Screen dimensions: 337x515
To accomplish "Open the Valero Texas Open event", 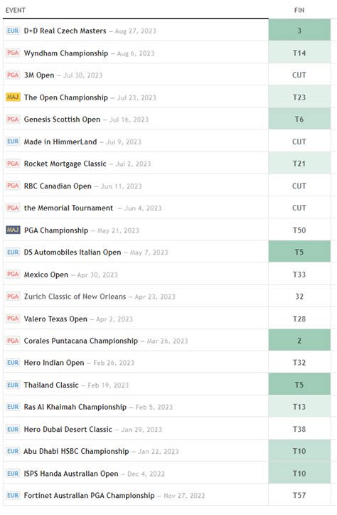I will pos(55,319).
